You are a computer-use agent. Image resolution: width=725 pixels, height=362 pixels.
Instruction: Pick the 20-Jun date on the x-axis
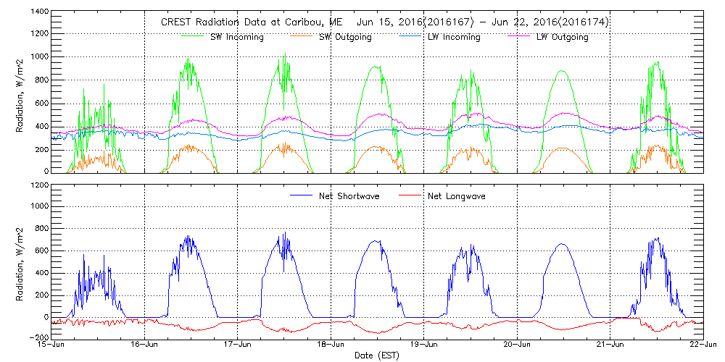point(518,344)
